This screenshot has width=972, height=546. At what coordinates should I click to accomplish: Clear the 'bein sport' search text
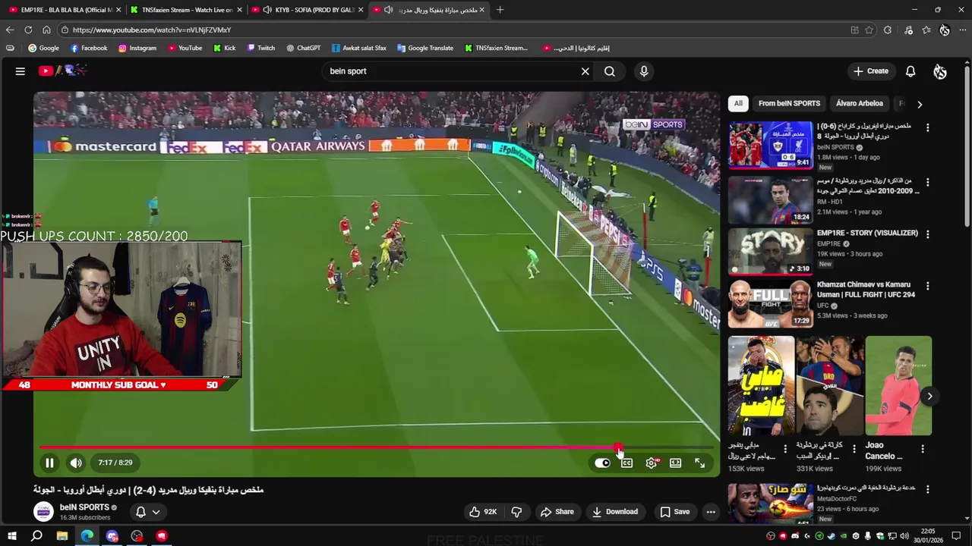click(x=585, y=71)
